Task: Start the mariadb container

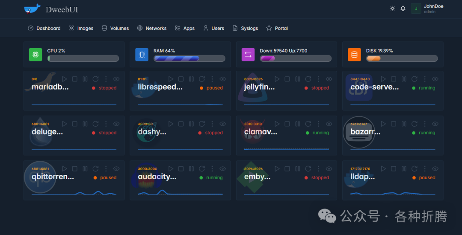Action: click(65, 79)
